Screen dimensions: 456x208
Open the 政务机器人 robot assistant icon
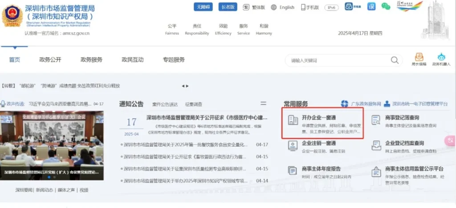tap(441, 57)
